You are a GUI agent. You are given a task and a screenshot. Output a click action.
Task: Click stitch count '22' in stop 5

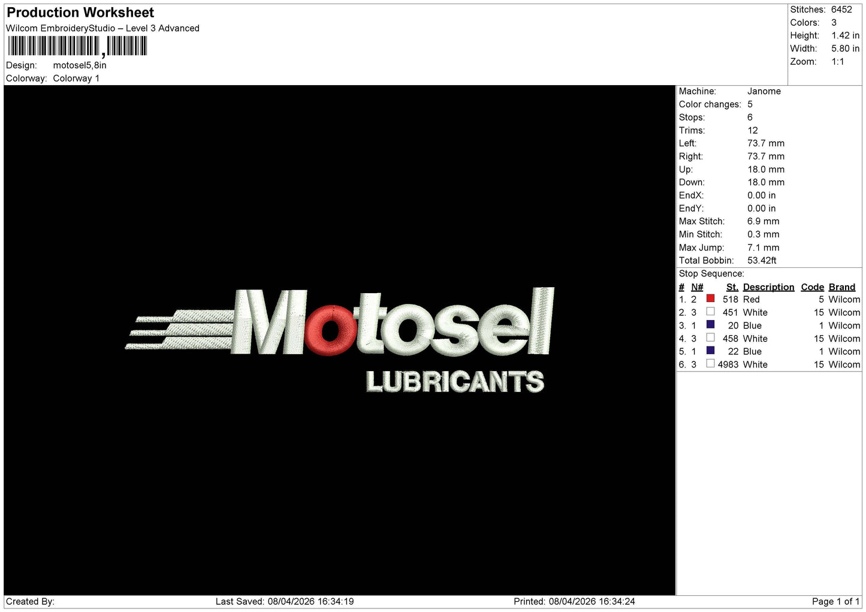(734, 351)
